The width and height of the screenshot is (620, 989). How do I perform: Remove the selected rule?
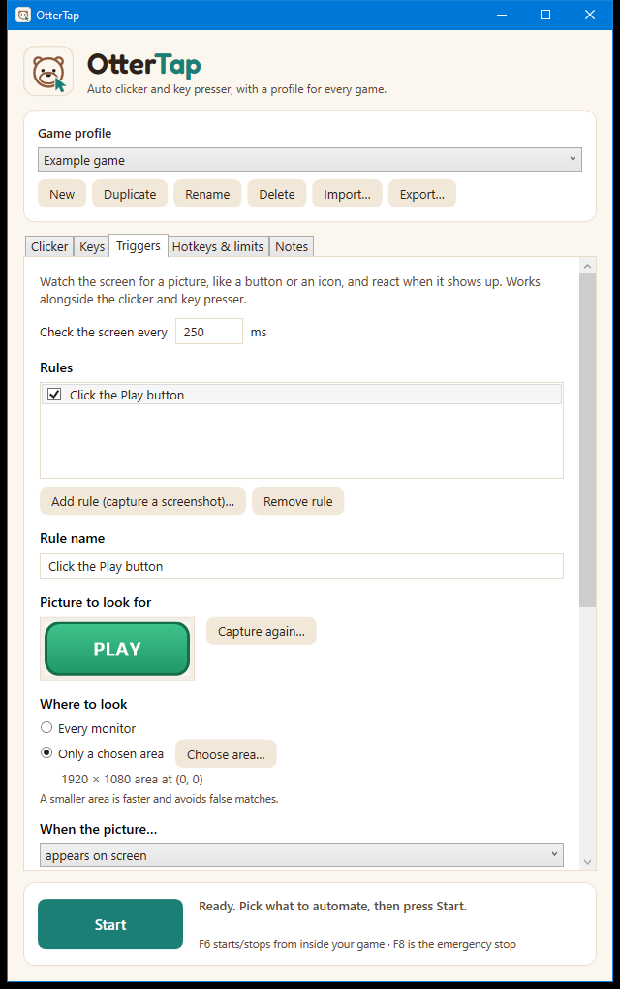[298, 501]
